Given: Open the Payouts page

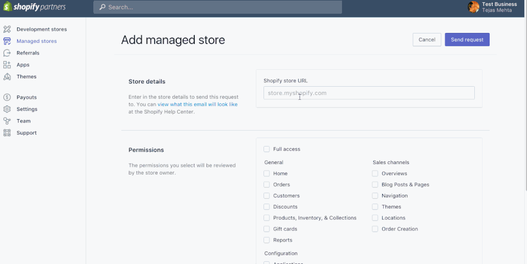Looking at the screenshot, I should pyautogui.click(x=26, y=97).
